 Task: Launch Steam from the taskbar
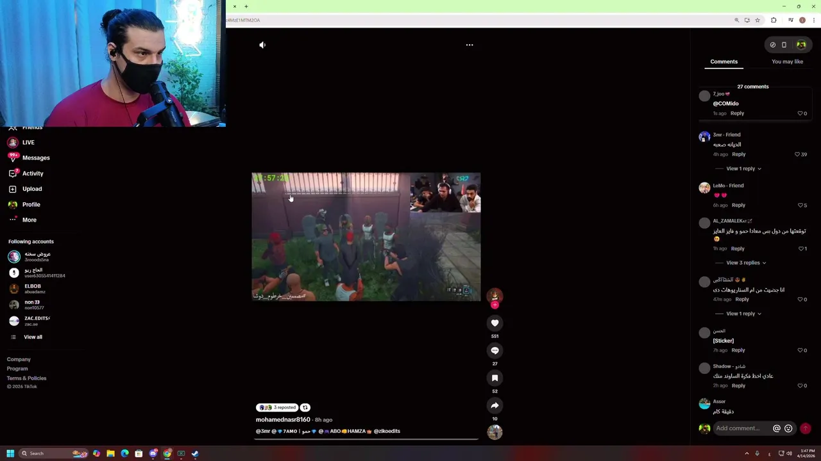(195, 453)
